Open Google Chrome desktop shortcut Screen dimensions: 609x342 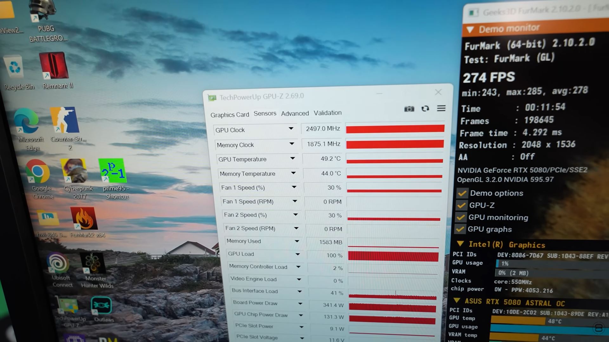coord(37,171)
